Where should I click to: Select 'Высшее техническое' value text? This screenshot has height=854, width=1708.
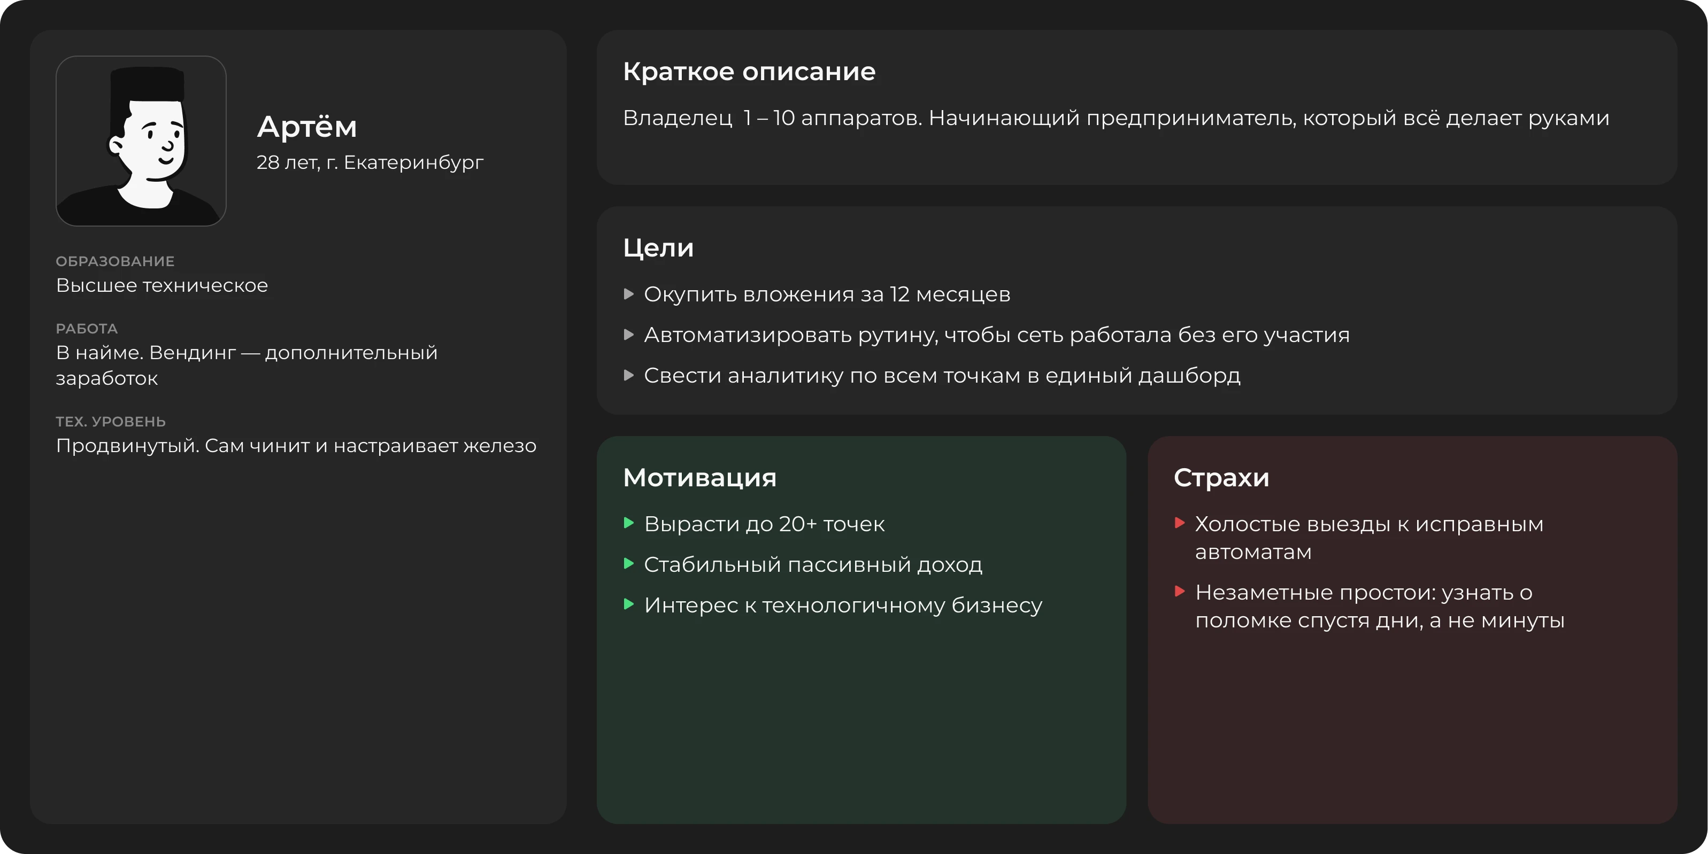(162, 285)
